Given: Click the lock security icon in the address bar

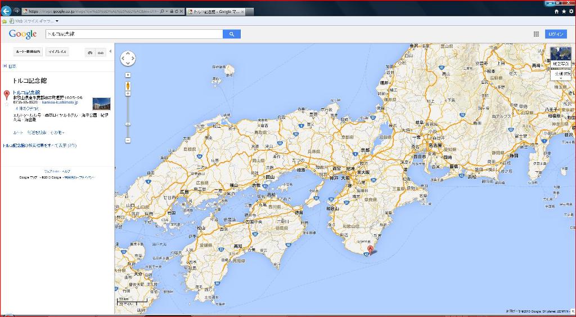Looking at the screenshot, I should [x=172, y=11].
